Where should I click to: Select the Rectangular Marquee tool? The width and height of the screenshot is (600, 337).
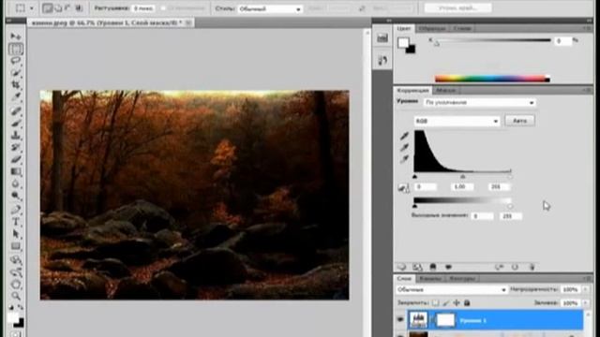pyautogui.click(x=16, y=49)
